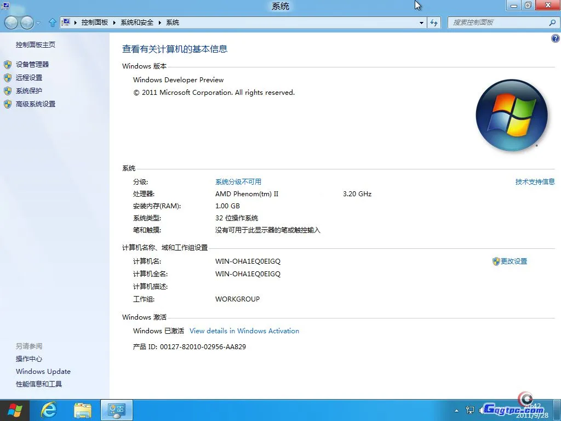
Task: Open the volume control in the system tray
Action: pos(482,409)
